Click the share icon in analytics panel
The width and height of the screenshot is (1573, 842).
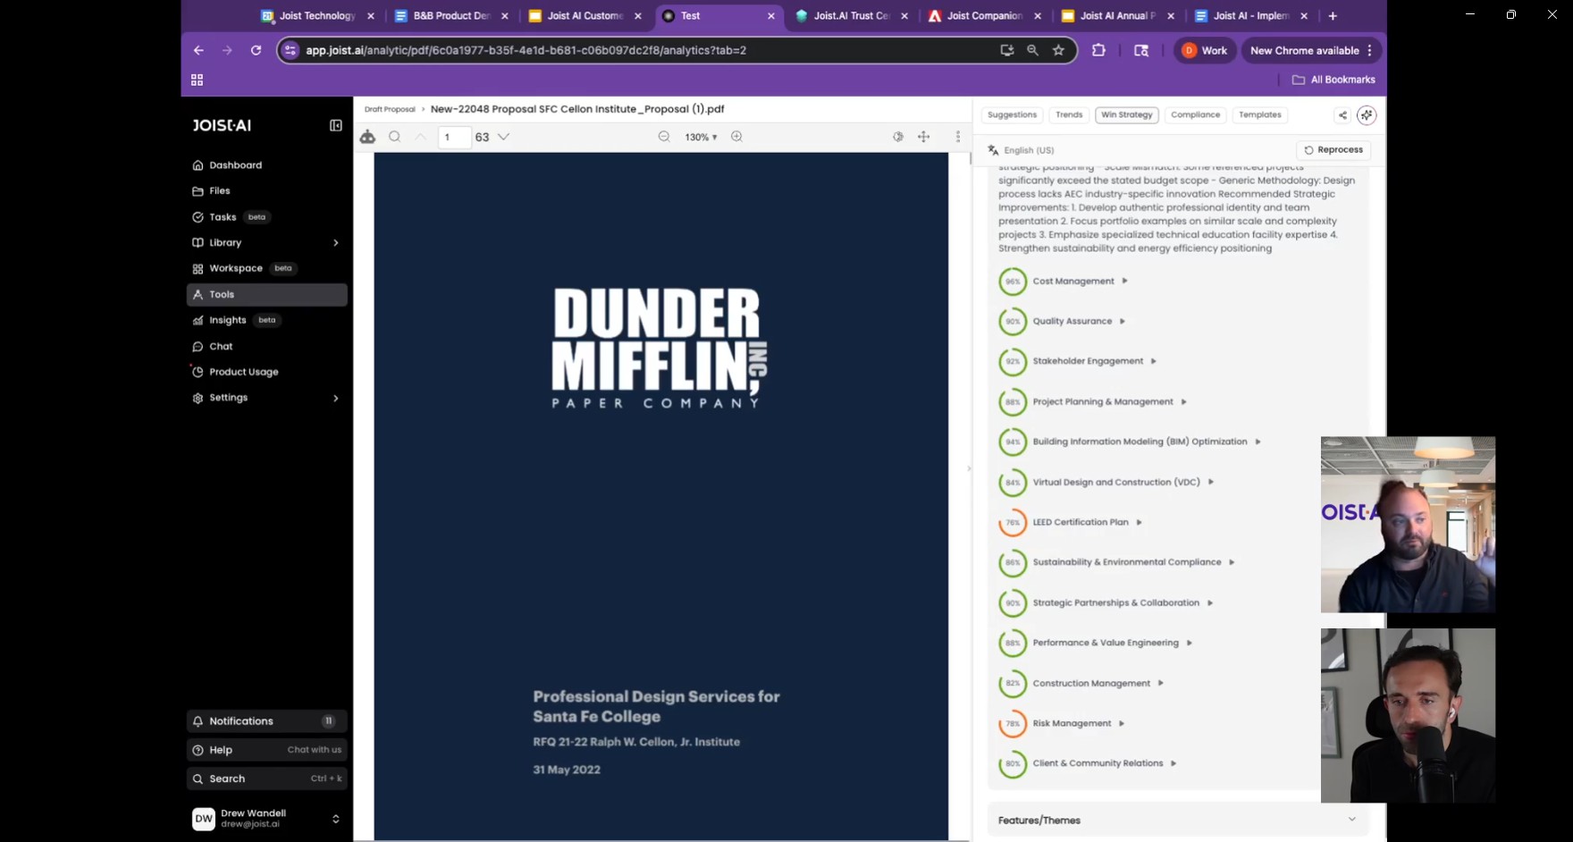click(1342, 115)
